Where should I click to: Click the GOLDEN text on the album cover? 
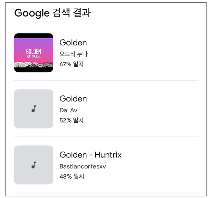click(x=34, y=52)
